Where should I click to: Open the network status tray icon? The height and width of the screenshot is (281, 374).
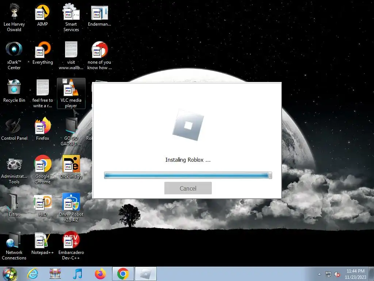click(x=328, y=274)
